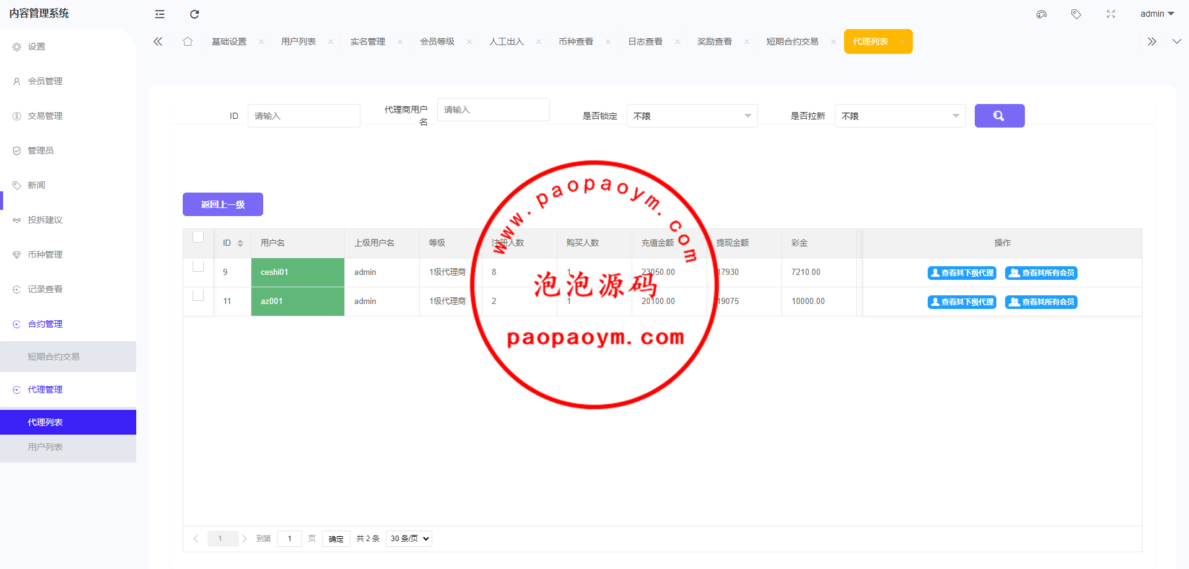Viewport: 1189px width, 569px height.
Task: Click 返回上一级 button
Action: [x=223, y=204]
